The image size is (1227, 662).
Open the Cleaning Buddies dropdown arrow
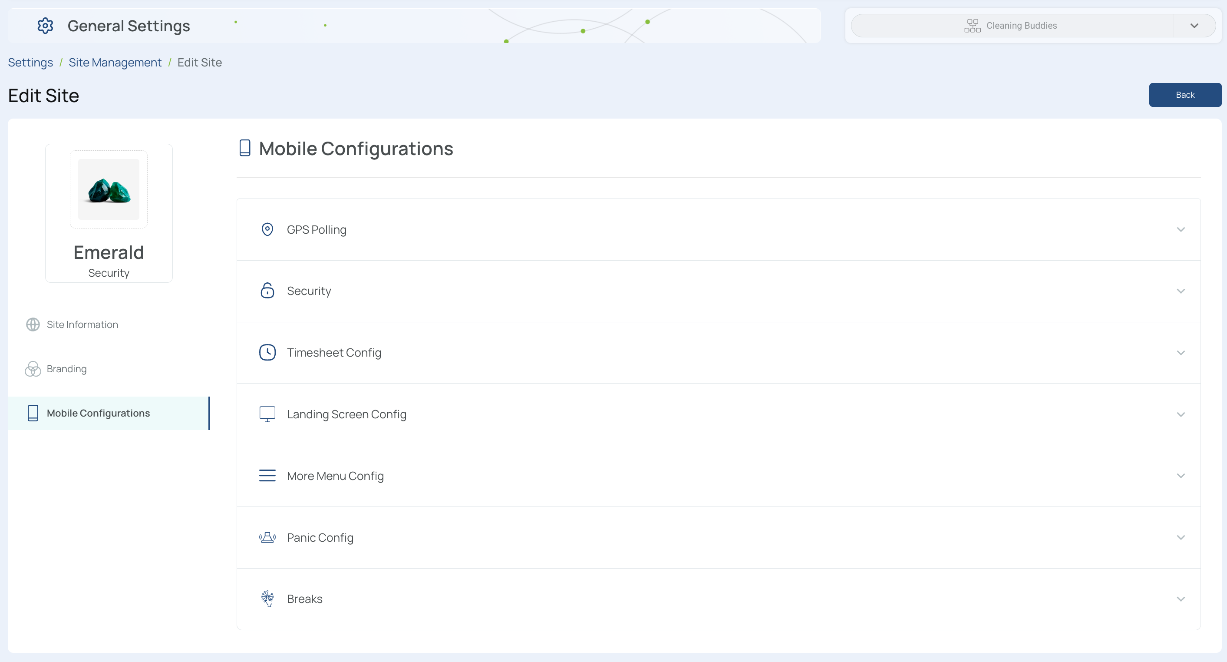[x=1194, y=26]
